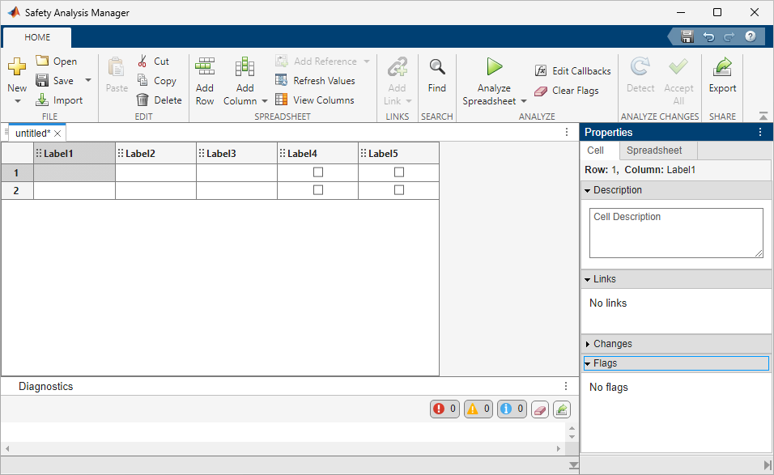Click the Cell Description text field
The height and width of the screenshot is (475, 774).
tap(676, 233)
